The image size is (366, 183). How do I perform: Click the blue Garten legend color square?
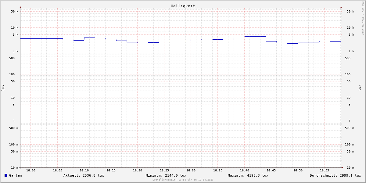tap(6, 175)
